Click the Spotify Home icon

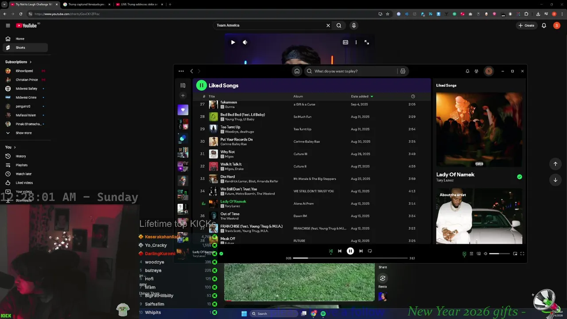[297, 71]
